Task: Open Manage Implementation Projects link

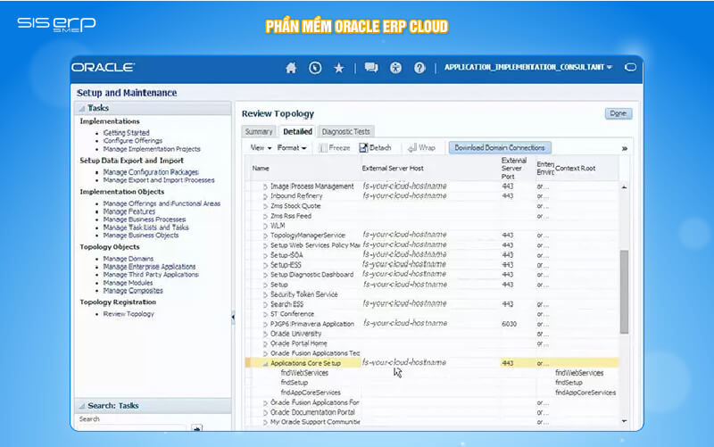Action: pos(152,149)
